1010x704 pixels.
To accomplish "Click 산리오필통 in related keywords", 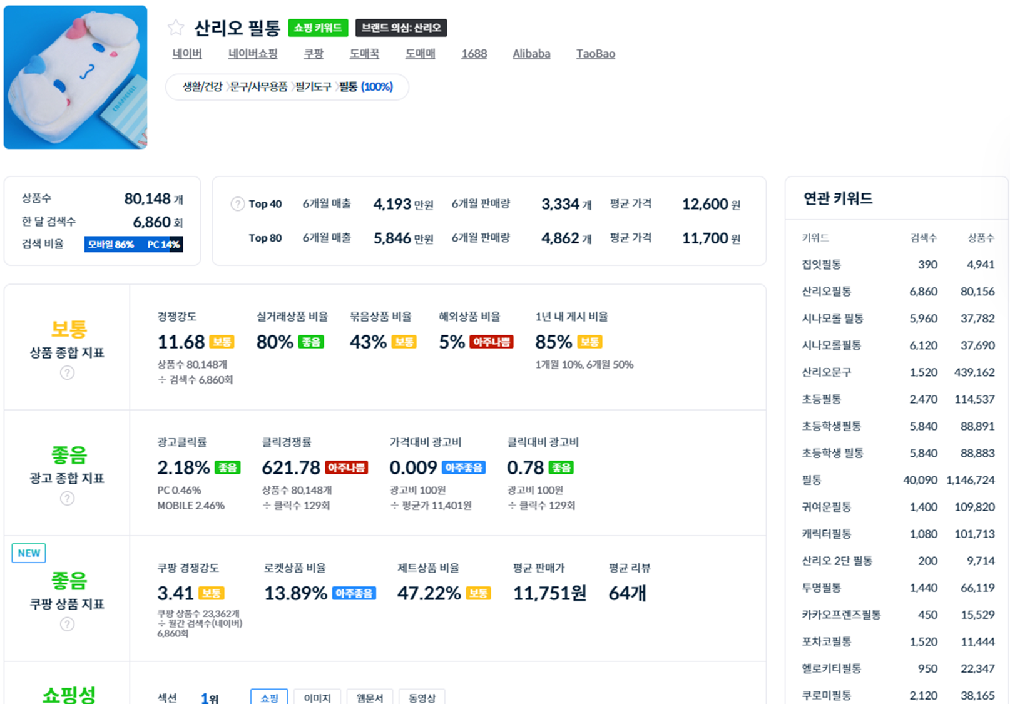I will tap(827, 292).
